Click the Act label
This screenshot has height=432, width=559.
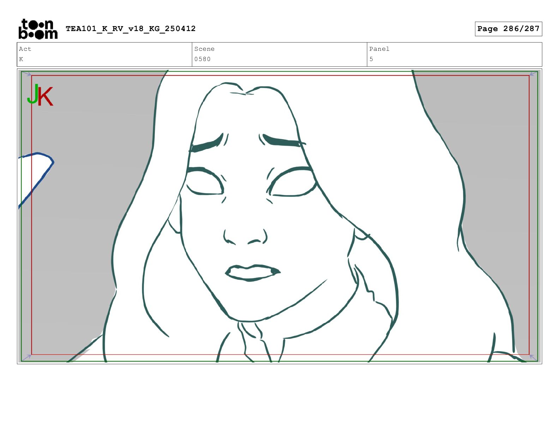pyautogui.click(x=25, y=49)
